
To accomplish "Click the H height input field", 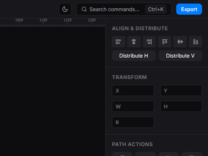I will tap(181, 106).
